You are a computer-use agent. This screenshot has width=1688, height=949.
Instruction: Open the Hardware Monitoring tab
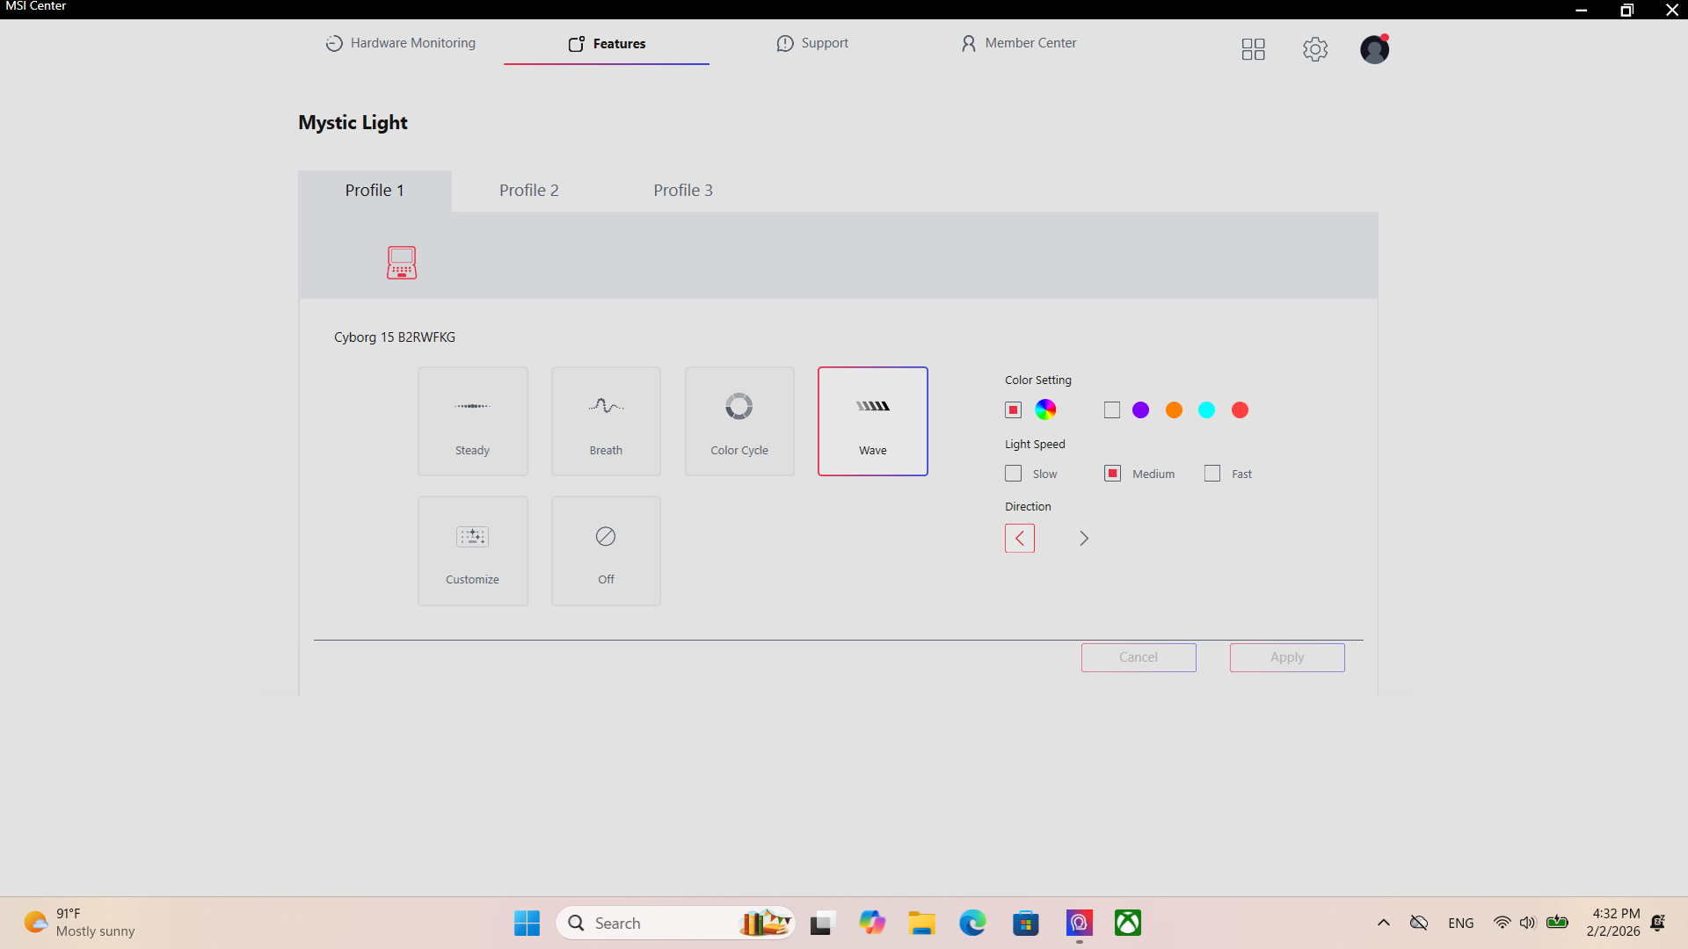pyautogui.click(x=401, y=43)
